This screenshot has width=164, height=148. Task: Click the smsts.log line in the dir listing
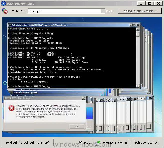pyautogui.click(x=46, y=58)
